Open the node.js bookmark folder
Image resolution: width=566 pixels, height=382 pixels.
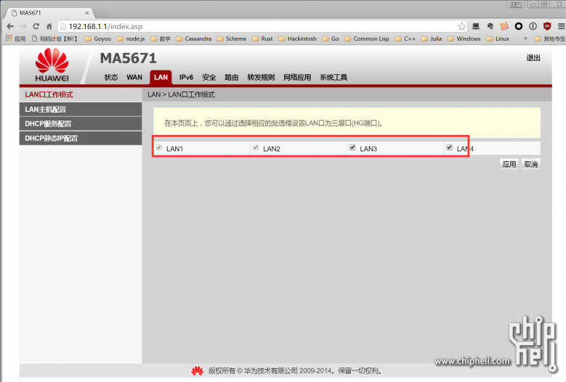coord(131,38)
